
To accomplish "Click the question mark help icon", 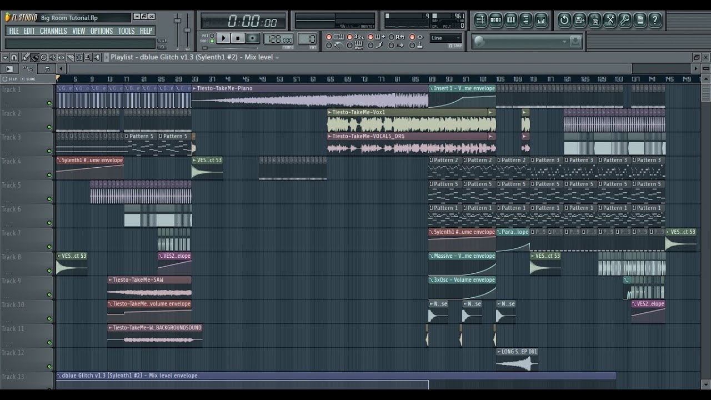I will tap(655, 20).
